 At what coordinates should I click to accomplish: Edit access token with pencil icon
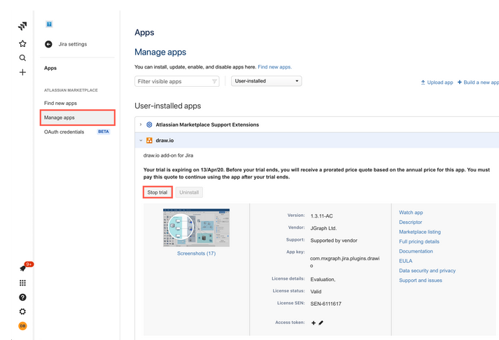tap(321, 323)
